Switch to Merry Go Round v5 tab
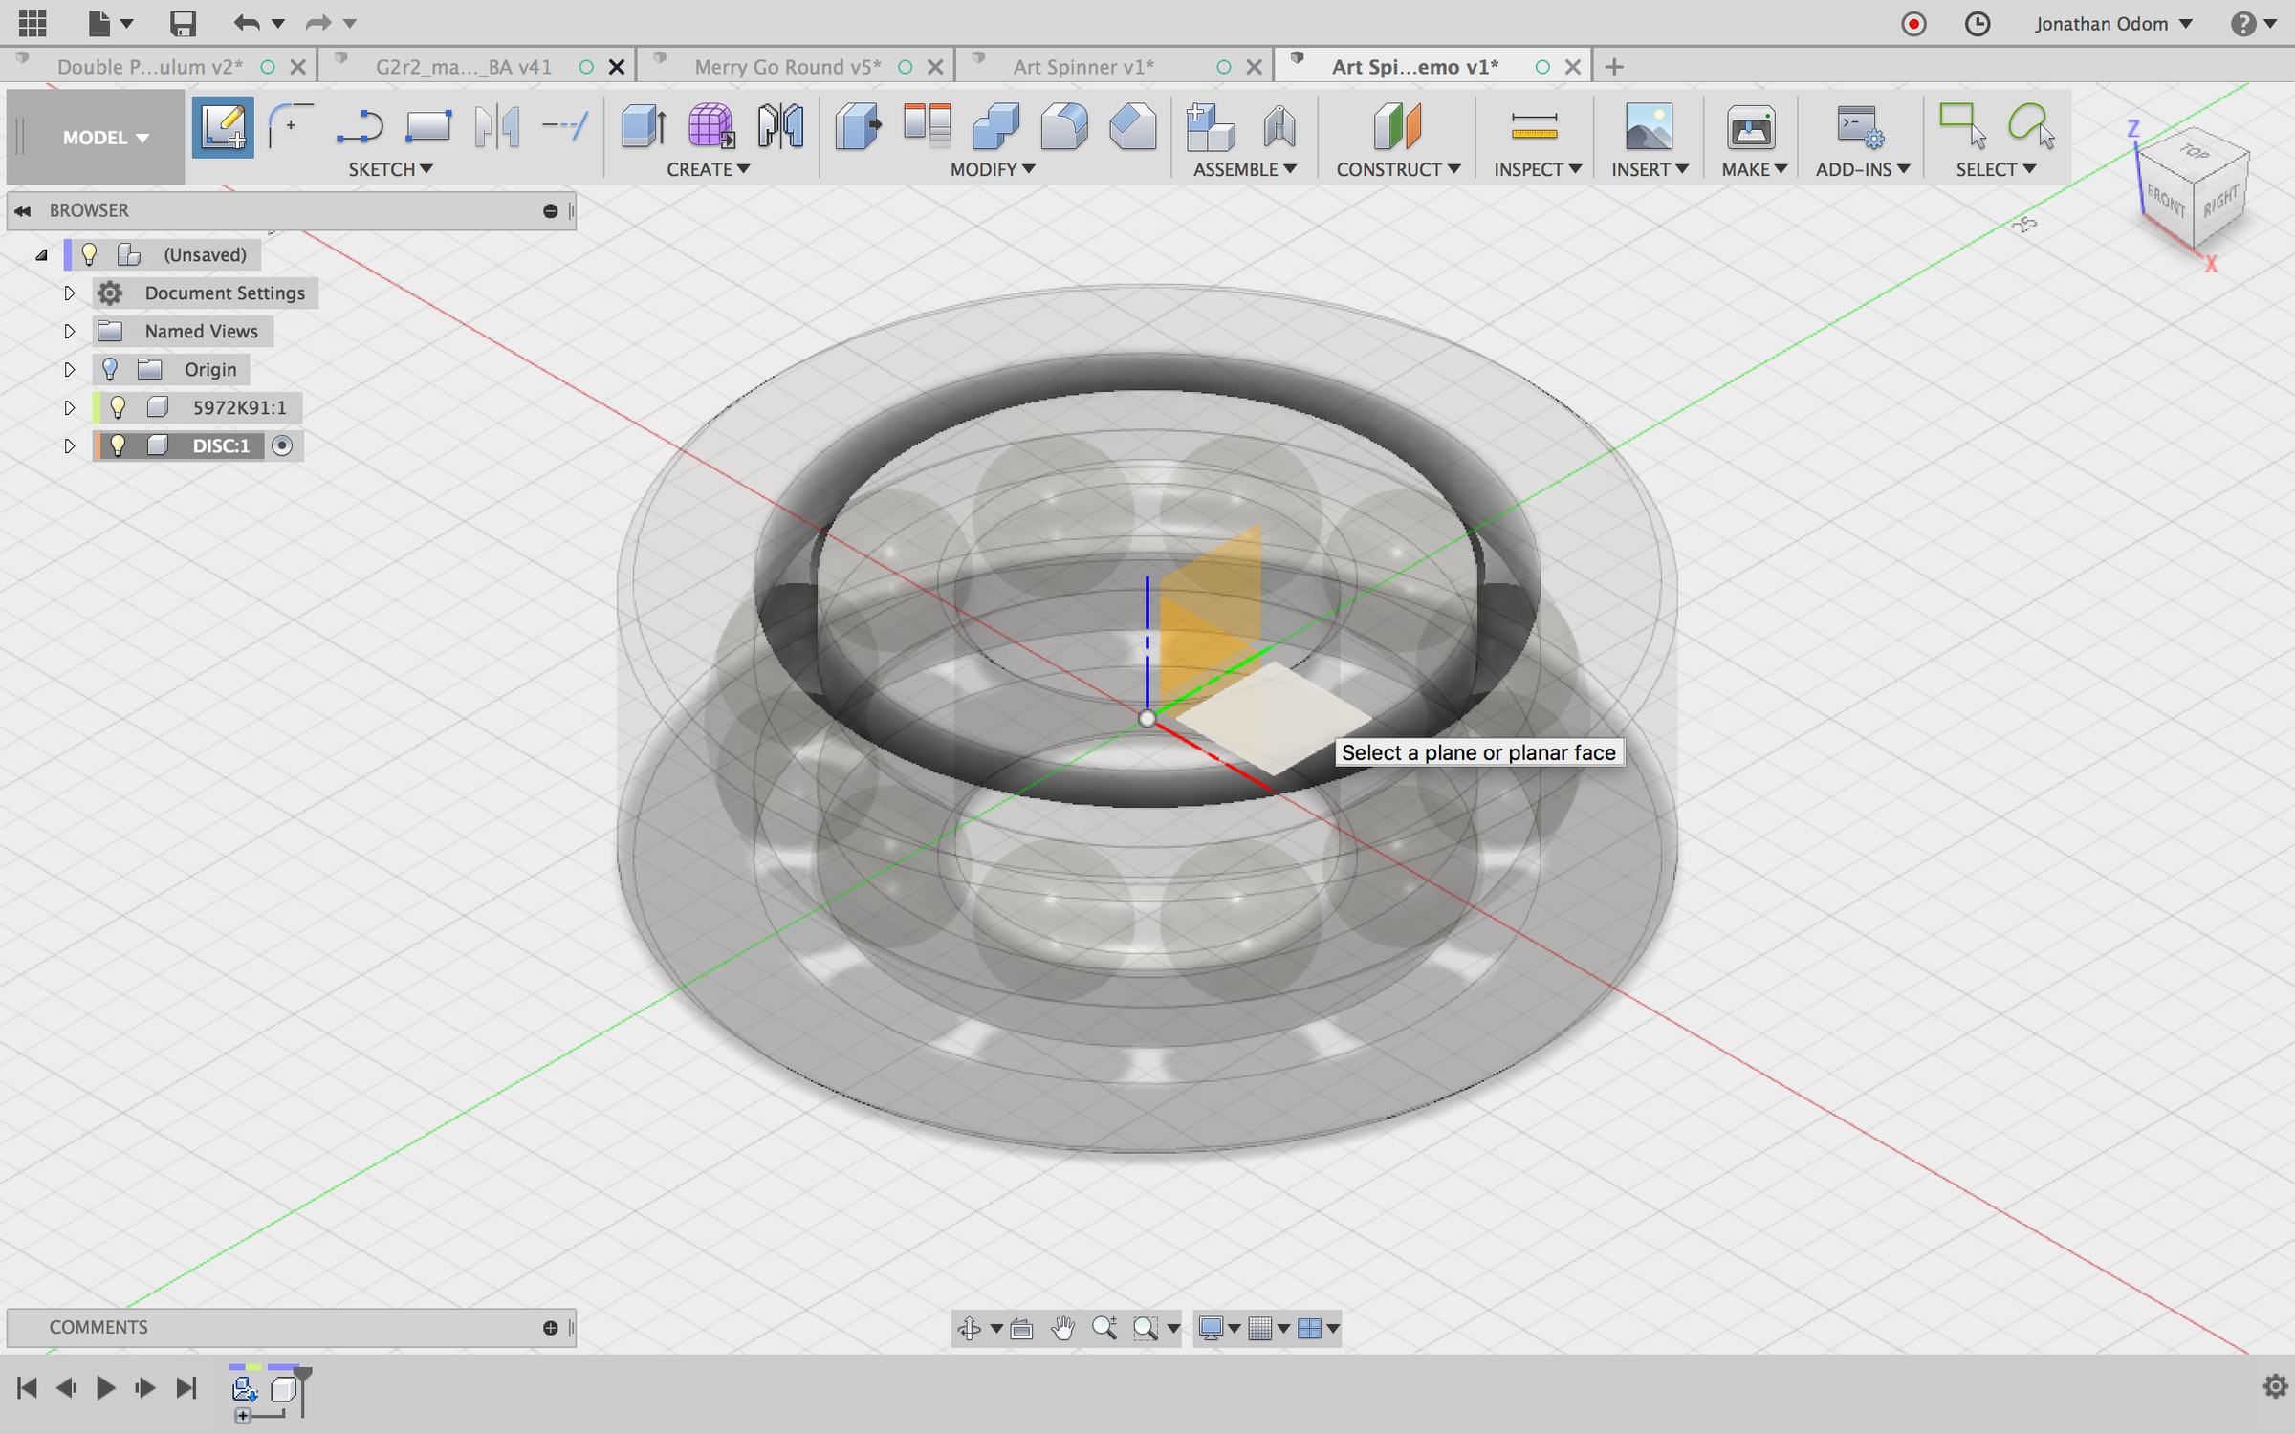This screenshot has height=1434, width=2295. [786, 67]
